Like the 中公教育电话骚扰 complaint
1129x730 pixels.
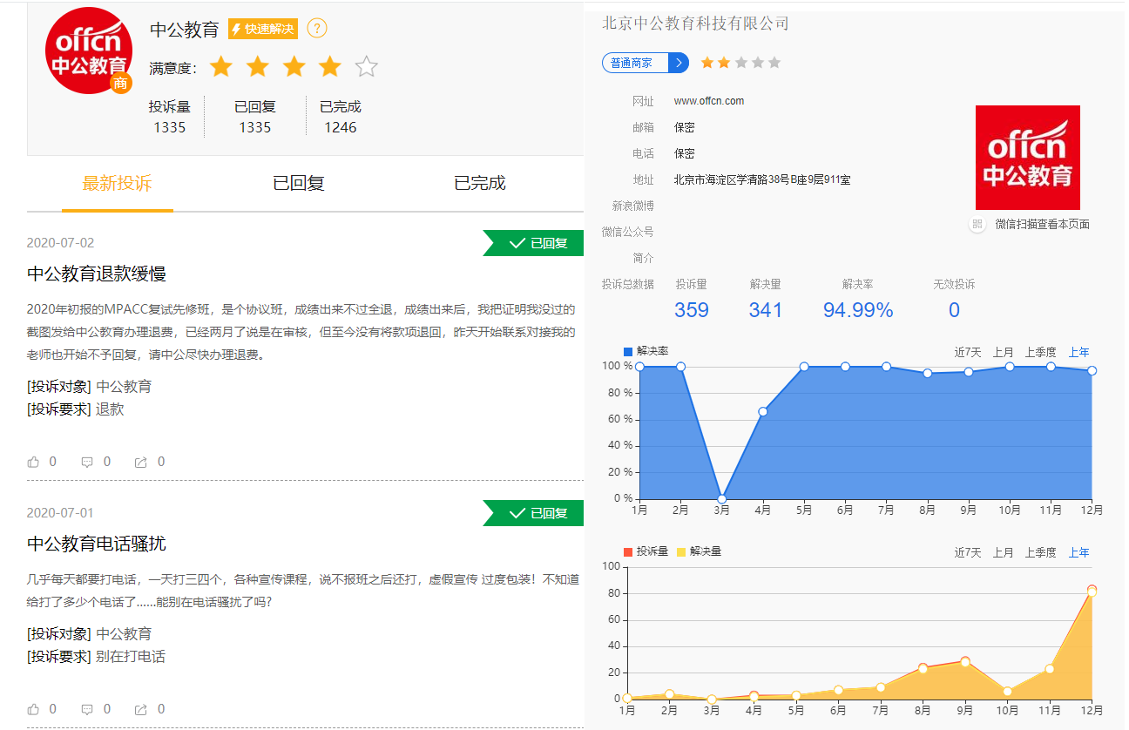point(34,709)
